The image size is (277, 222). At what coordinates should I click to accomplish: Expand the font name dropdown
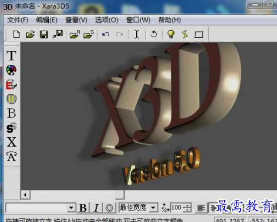click(x=71, y=208)
